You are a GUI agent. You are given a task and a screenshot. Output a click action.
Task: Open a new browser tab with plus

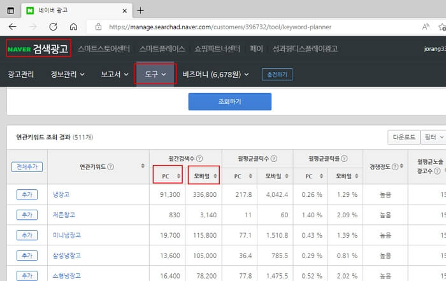141,11
